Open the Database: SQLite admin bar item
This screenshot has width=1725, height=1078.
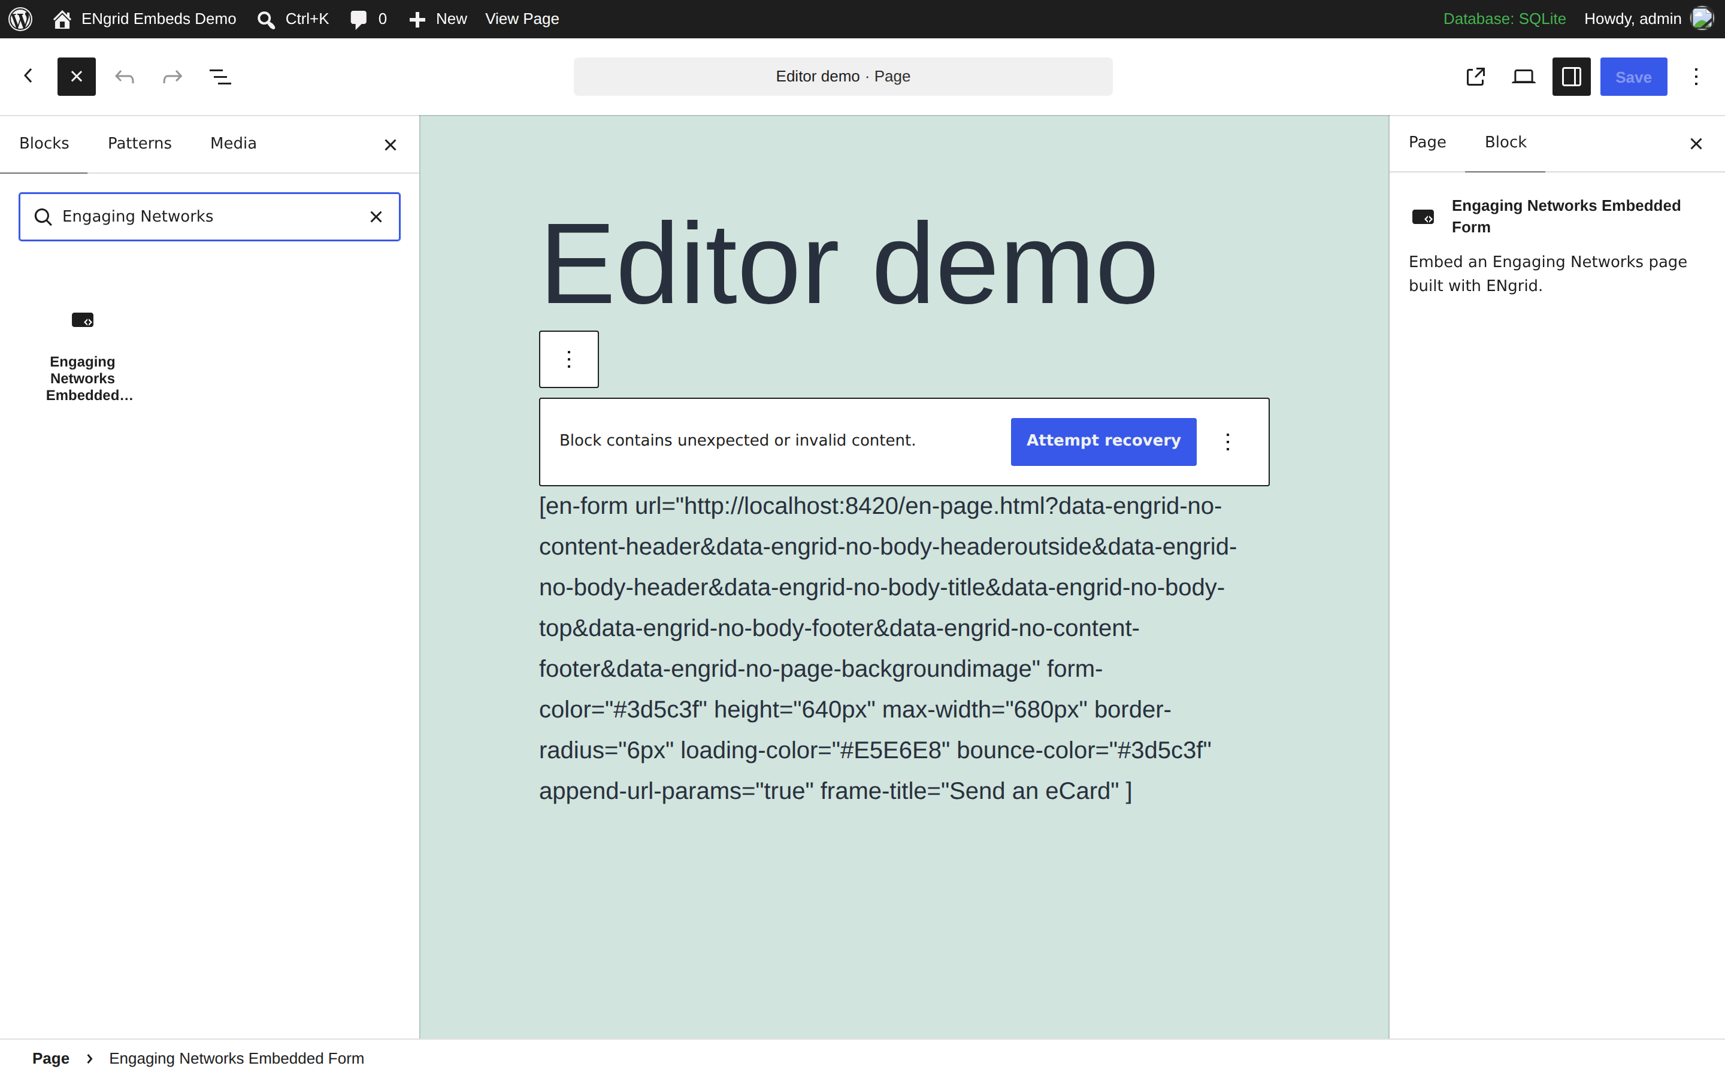(x=1504, y=19)
